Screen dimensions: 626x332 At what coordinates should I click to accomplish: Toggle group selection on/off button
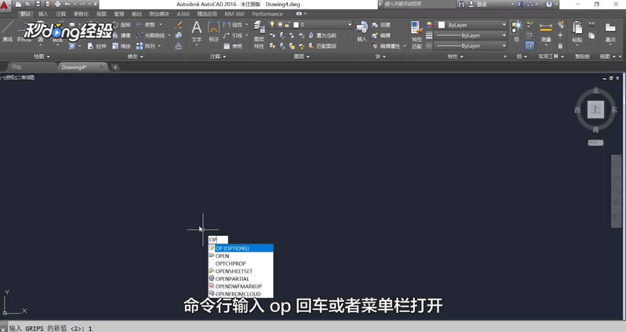point(529,46)
